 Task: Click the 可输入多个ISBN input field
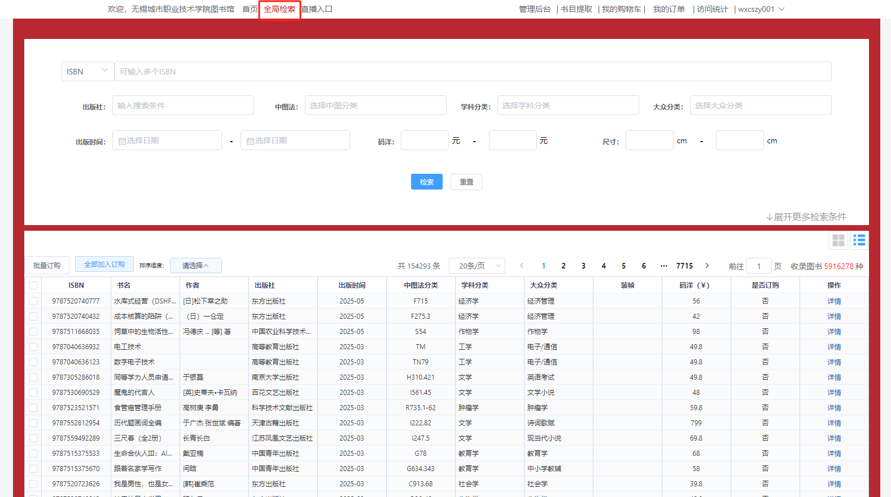(473, 72)
